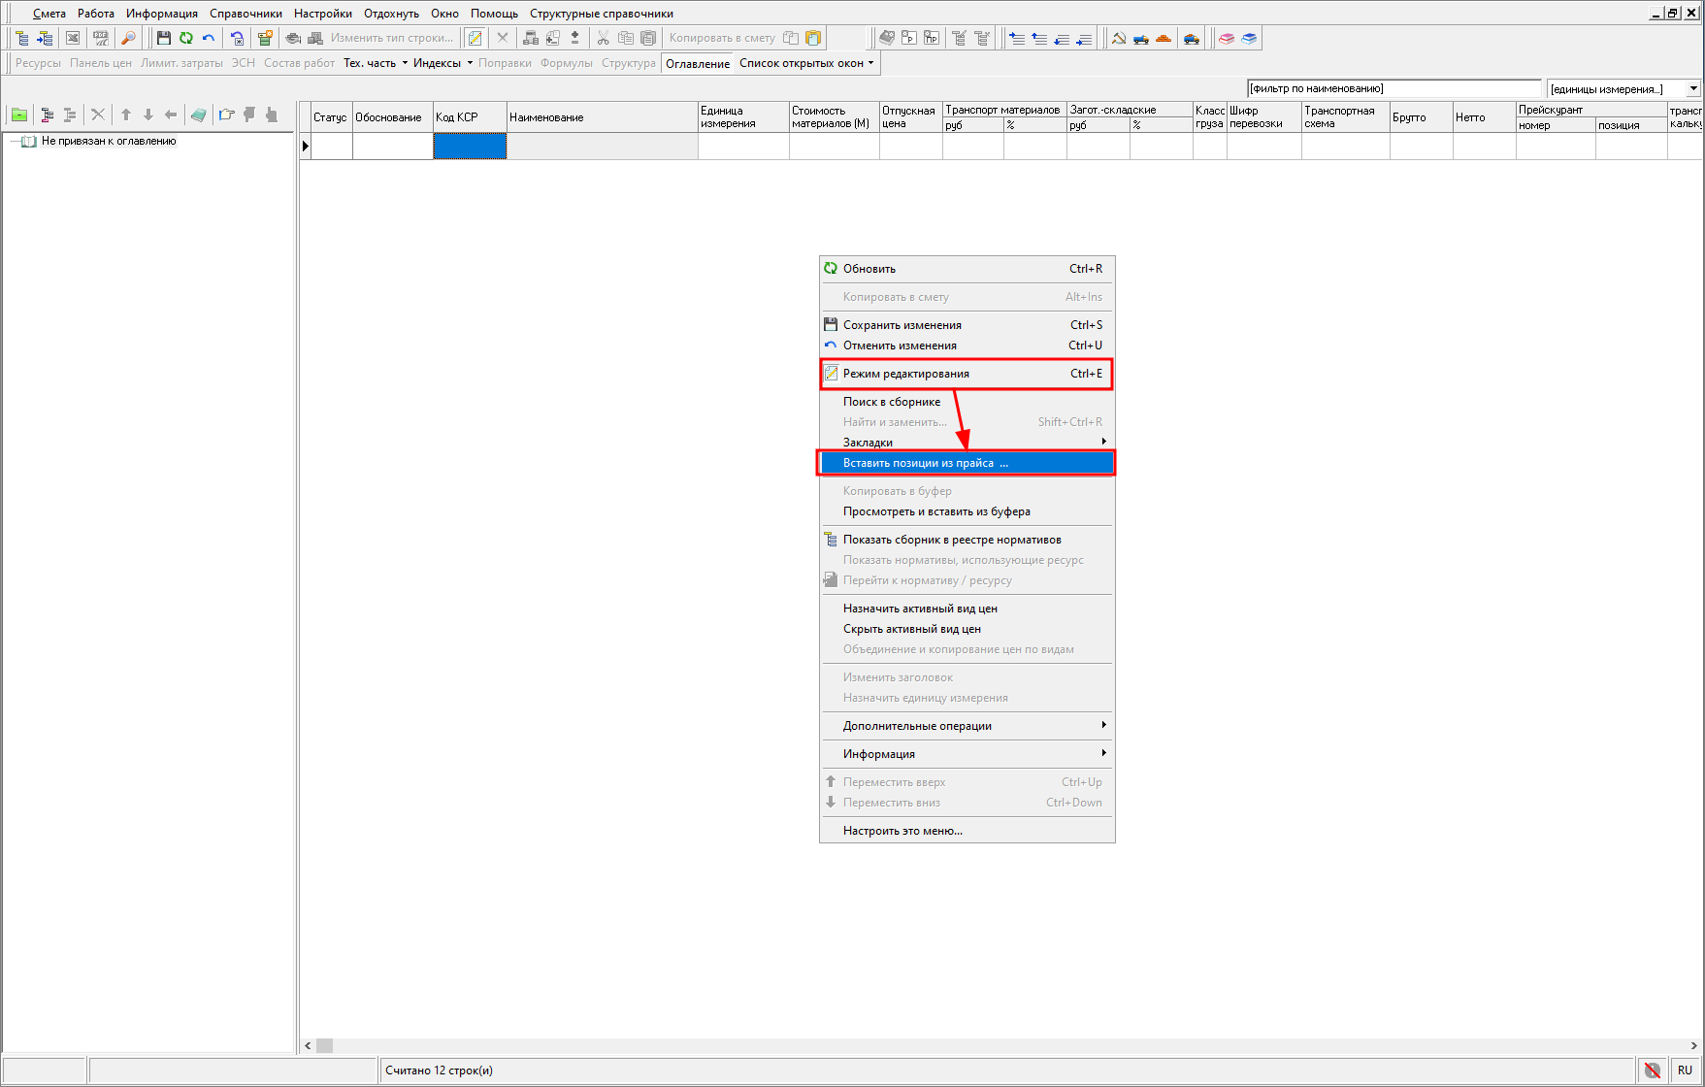Click the Save floppy disk toolbar icon
Screen dimensions: 1705x1087
click(163, 38)
